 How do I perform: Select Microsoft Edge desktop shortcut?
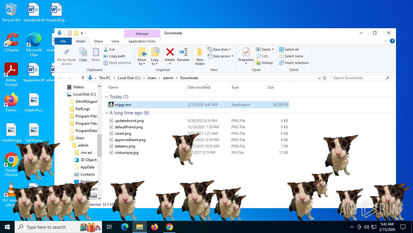click(34, 44)
